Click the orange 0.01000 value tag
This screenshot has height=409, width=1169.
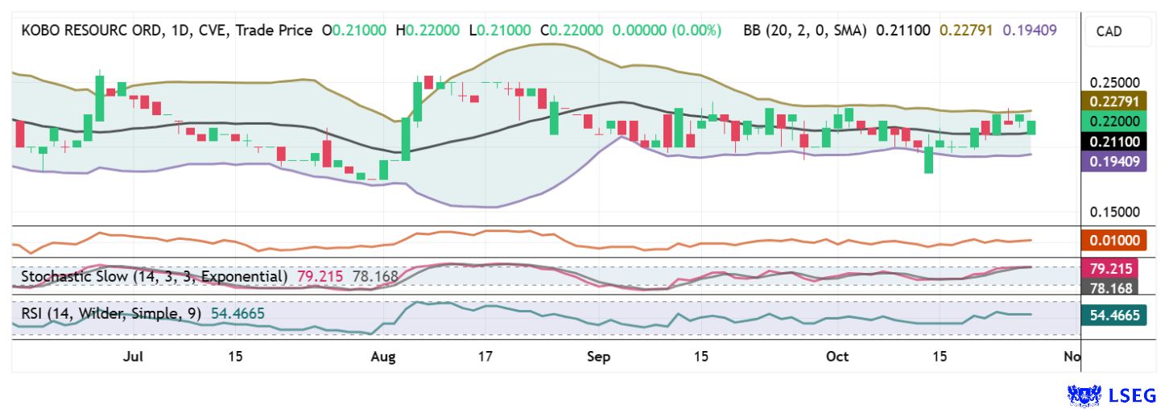pyautogui.click(x=1115, y=240)
